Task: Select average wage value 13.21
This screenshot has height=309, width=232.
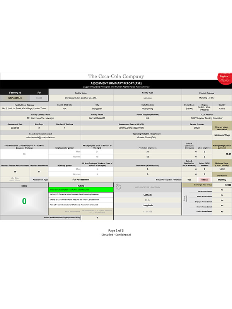Action: [228, 154]
